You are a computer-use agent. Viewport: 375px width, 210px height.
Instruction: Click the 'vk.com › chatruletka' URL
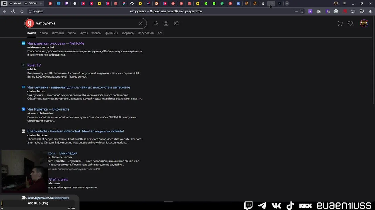(40, 113)
